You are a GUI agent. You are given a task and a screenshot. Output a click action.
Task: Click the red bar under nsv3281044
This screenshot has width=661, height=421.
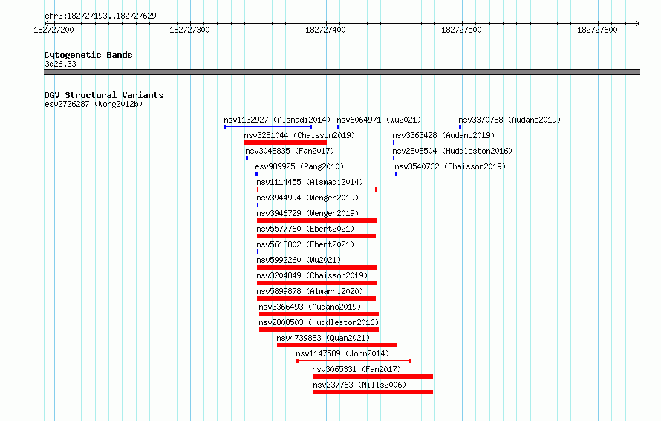[x=285, y=143]
